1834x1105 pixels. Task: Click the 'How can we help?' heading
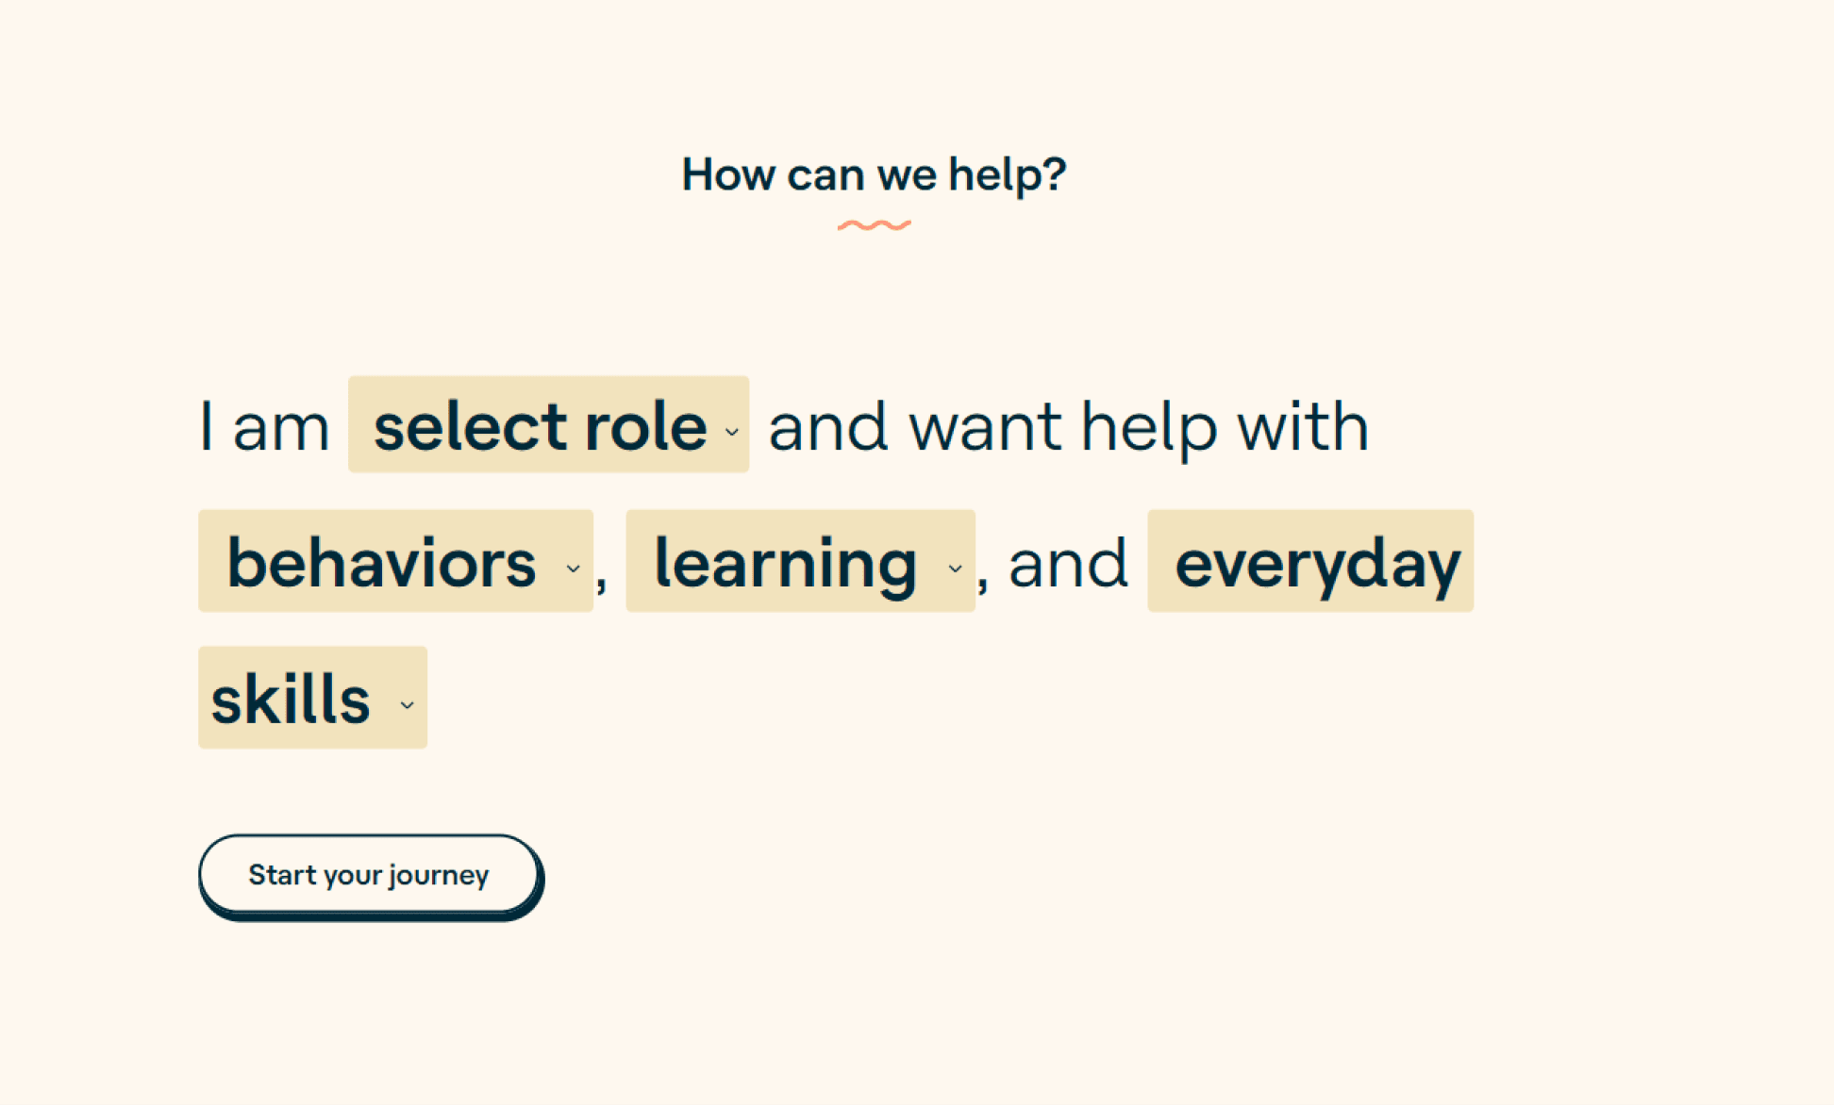pos(874,175)
